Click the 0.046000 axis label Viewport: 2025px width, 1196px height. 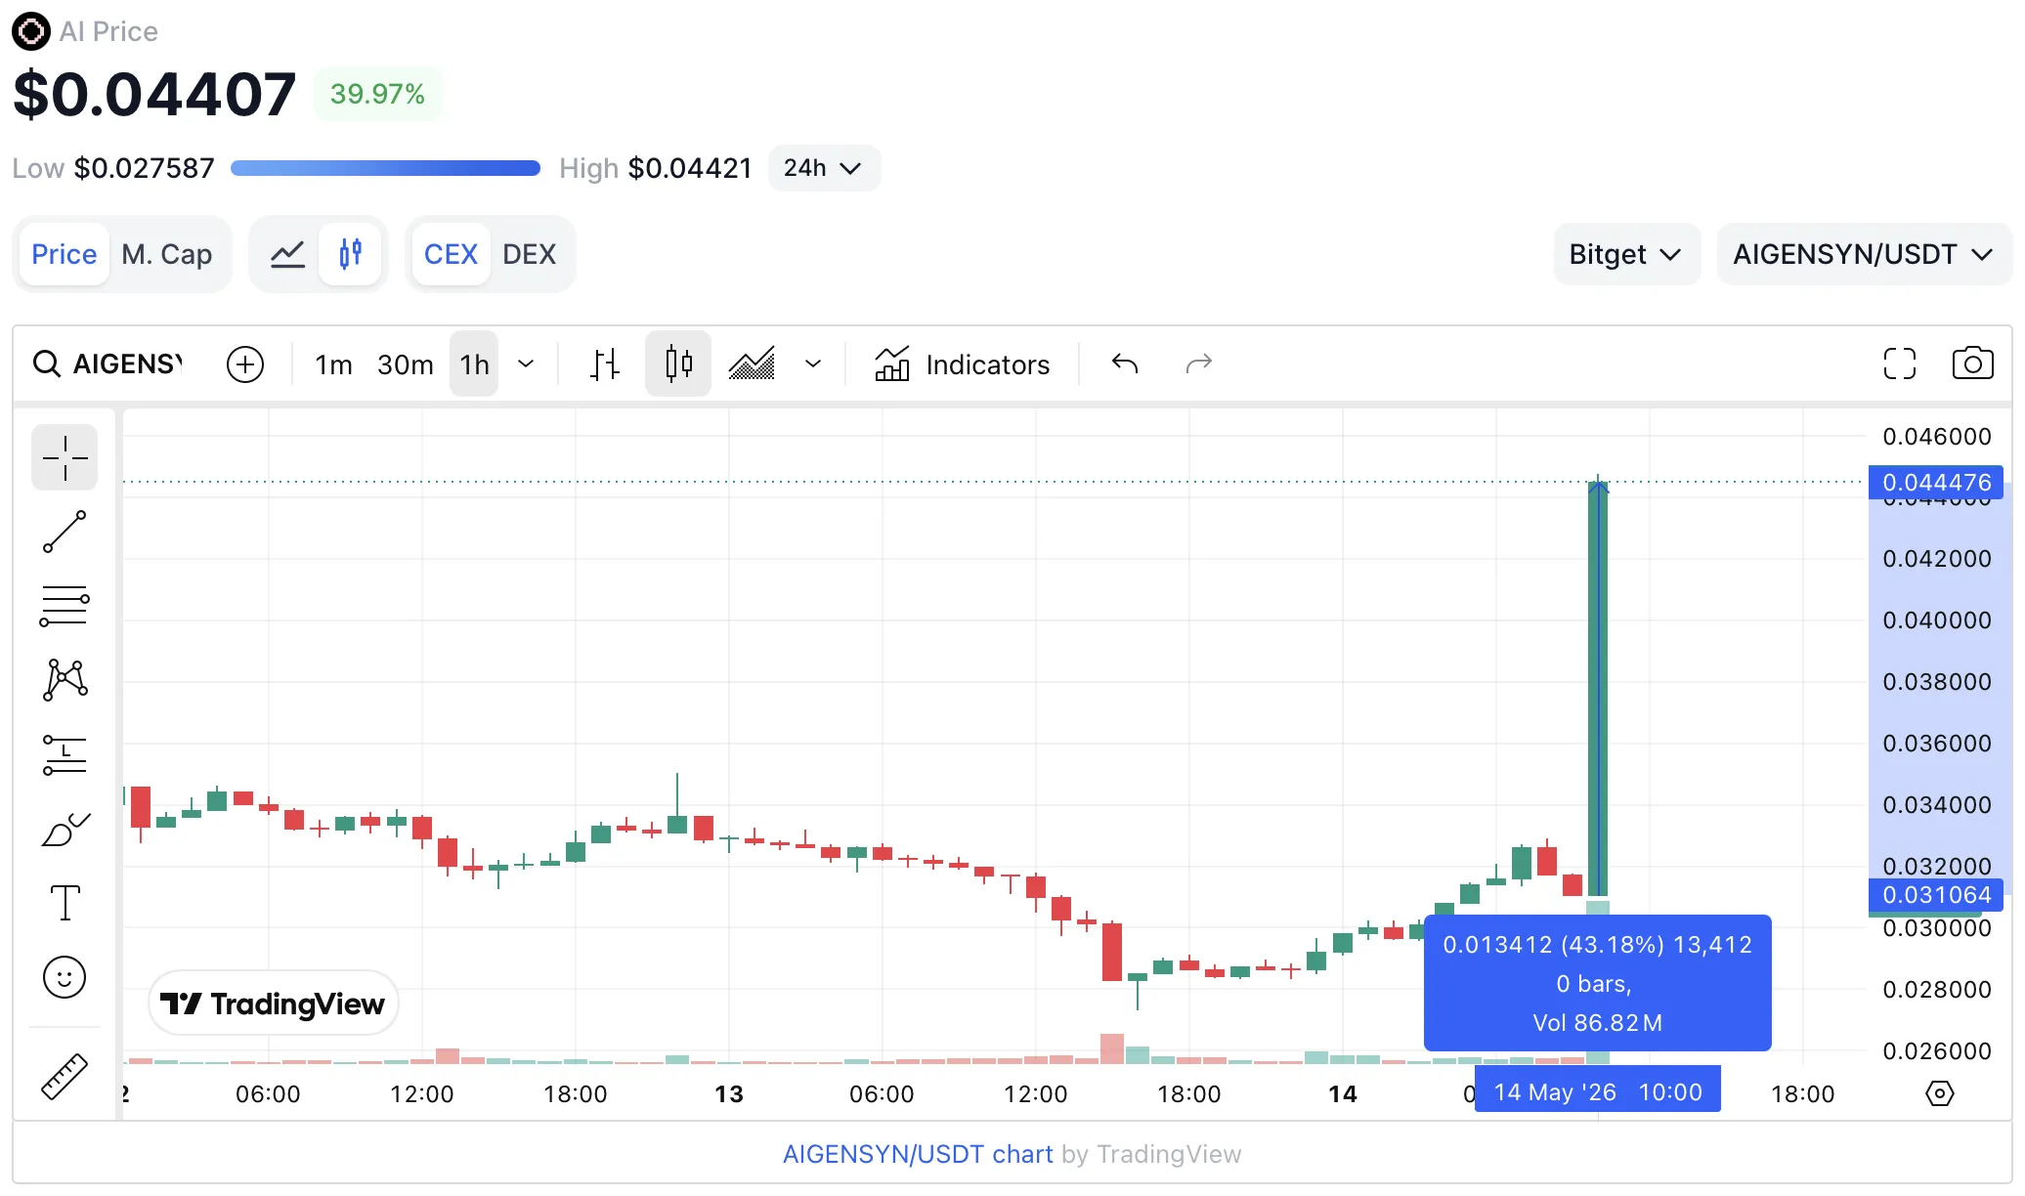[1937, 436]
